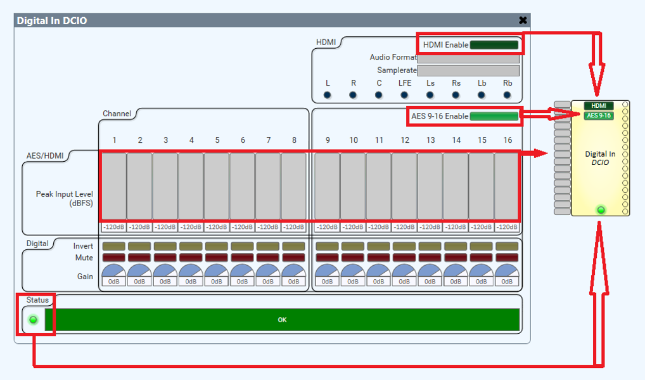
Task: Click the channel 1 peak level meter
Action: (x=114, y=186)
